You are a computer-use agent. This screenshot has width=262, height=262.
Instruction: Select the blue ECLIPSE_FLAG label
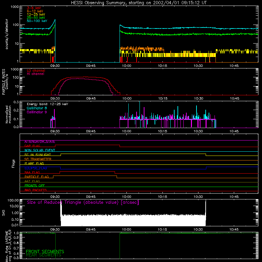point(36,168)
